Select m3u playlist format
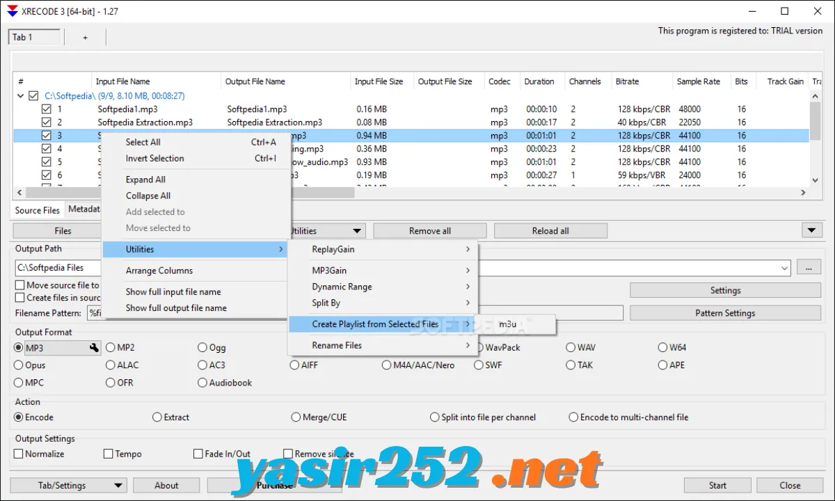The width and height of the screenshot is (835, 501). pyautogui.click(x=517, y=324)
